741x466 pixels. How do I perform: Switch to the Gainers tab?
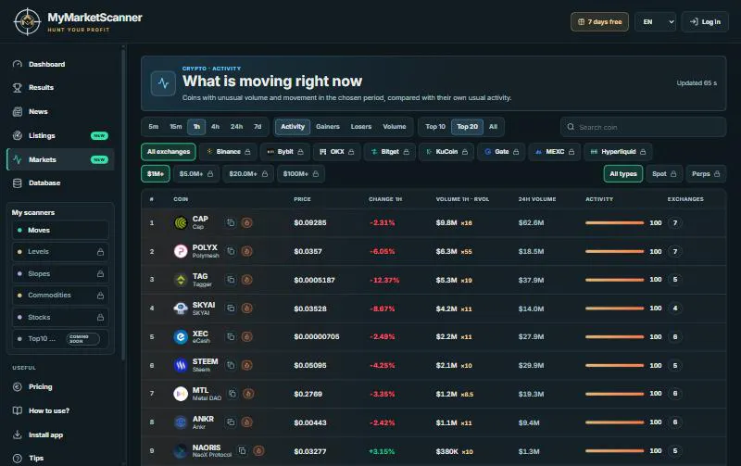coord(328,127)
